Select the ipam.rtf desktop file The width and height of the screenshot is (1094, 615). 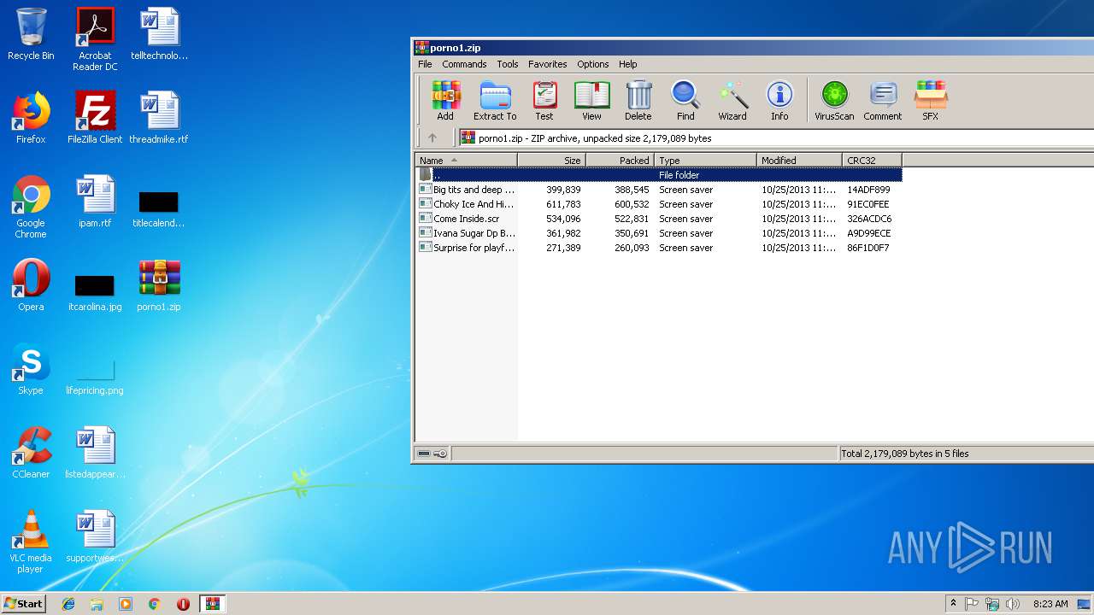pos(95,202)
